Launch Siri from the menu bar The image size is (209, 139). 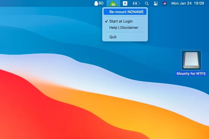165,3
